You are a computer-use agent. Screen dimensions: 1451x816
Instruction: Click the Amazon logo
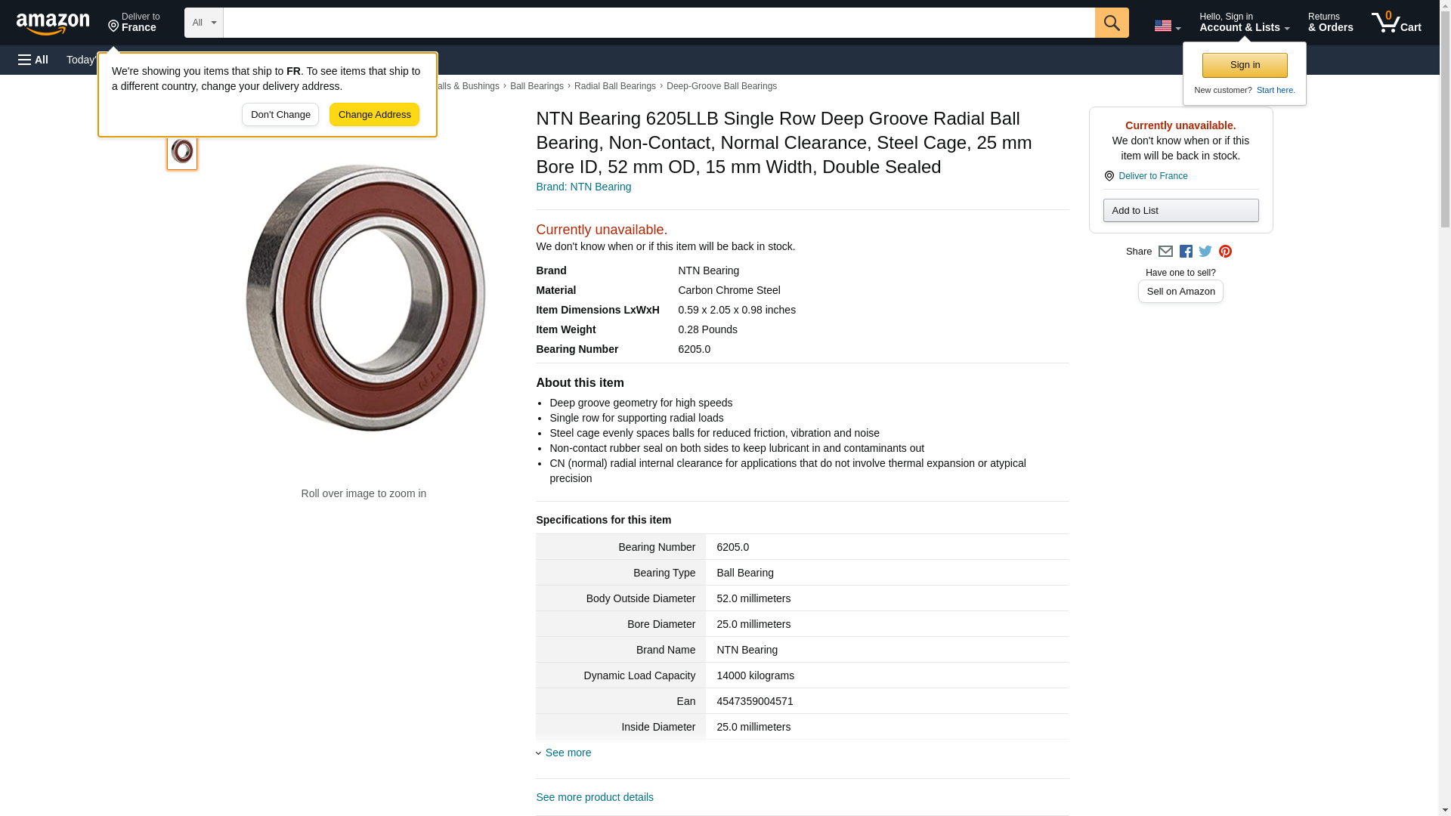point(53,23)
